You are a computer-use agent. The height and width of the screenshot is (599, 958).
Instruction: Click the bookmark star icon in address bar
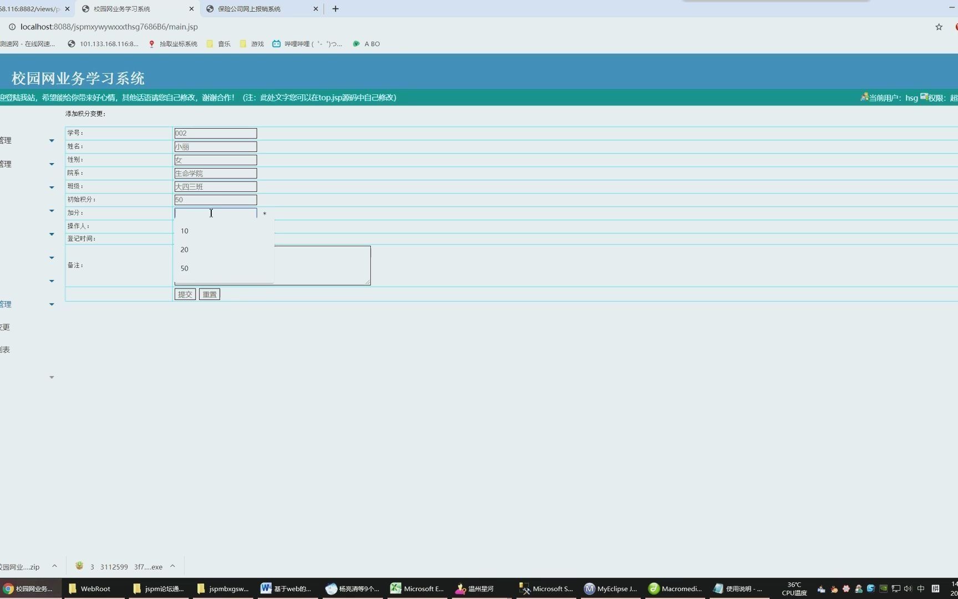coord(939,27)
